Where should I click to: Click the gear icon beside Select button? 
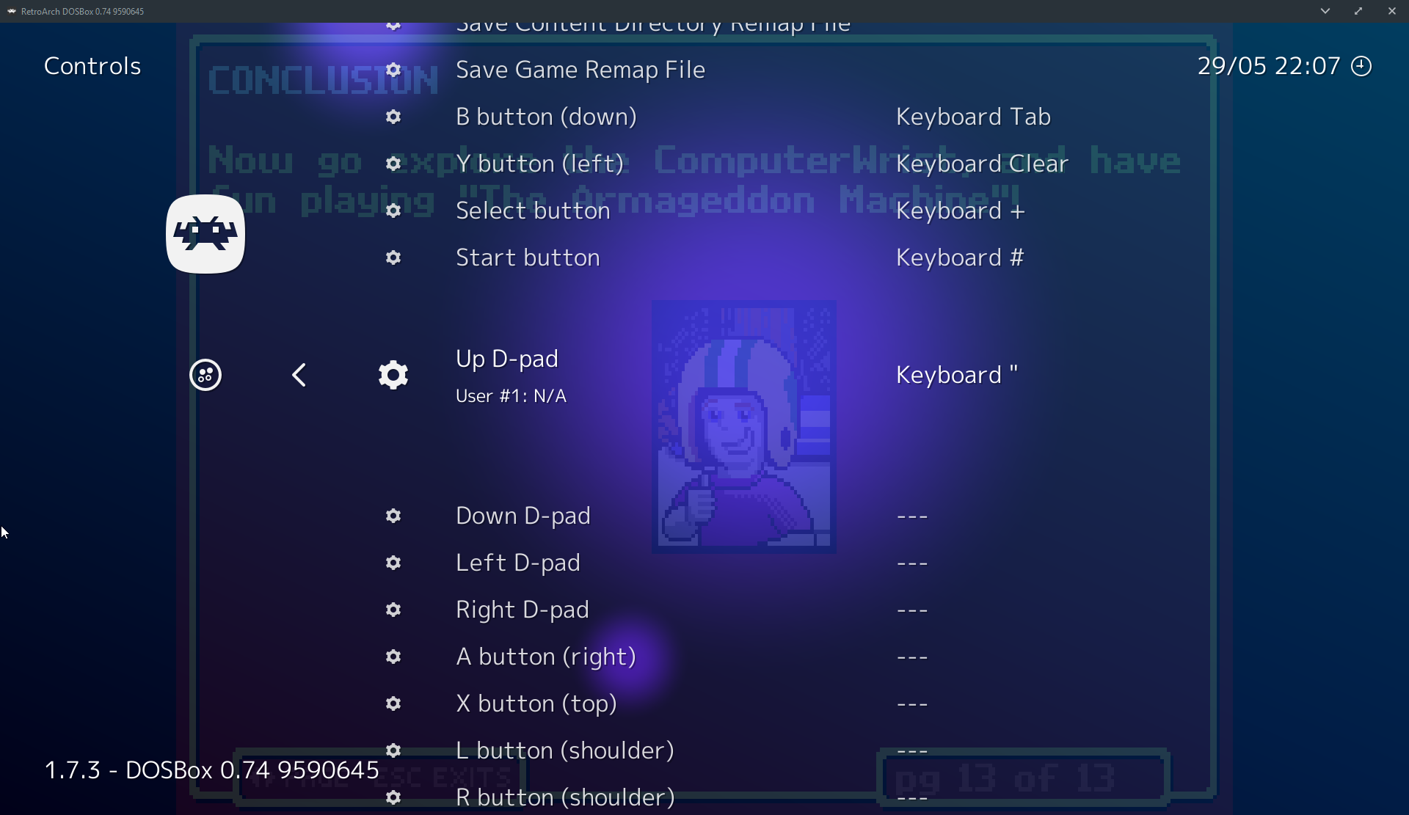pyautogui.click(x=393, y=211)
